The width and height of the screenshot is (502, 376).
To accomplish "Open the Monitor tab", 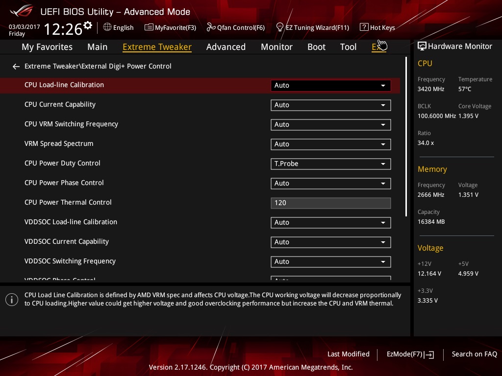I will pos(276,47).
